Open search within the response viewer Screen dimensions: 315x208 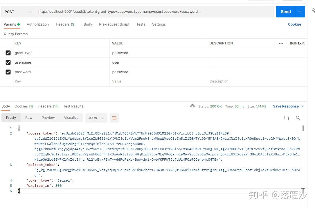click(x=298, y=118)
